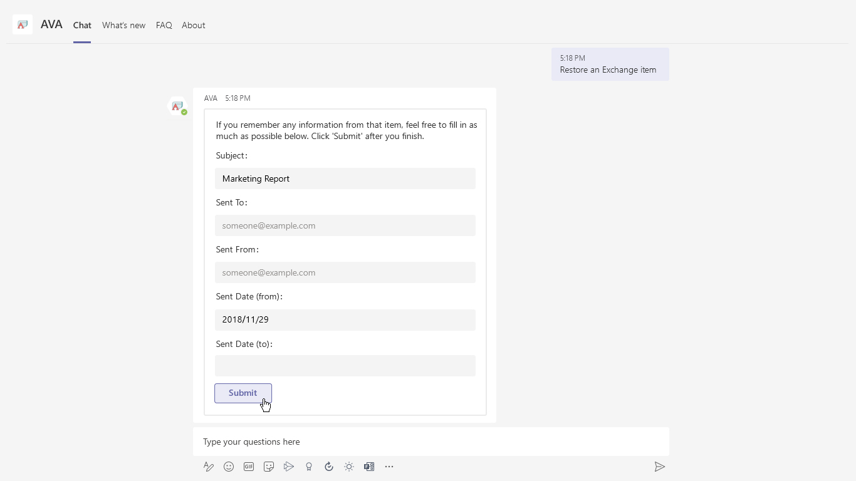Send the message with the arrow icon
Image resolution: width=856 pixels, height=481 pixels.
click(659, 467)
